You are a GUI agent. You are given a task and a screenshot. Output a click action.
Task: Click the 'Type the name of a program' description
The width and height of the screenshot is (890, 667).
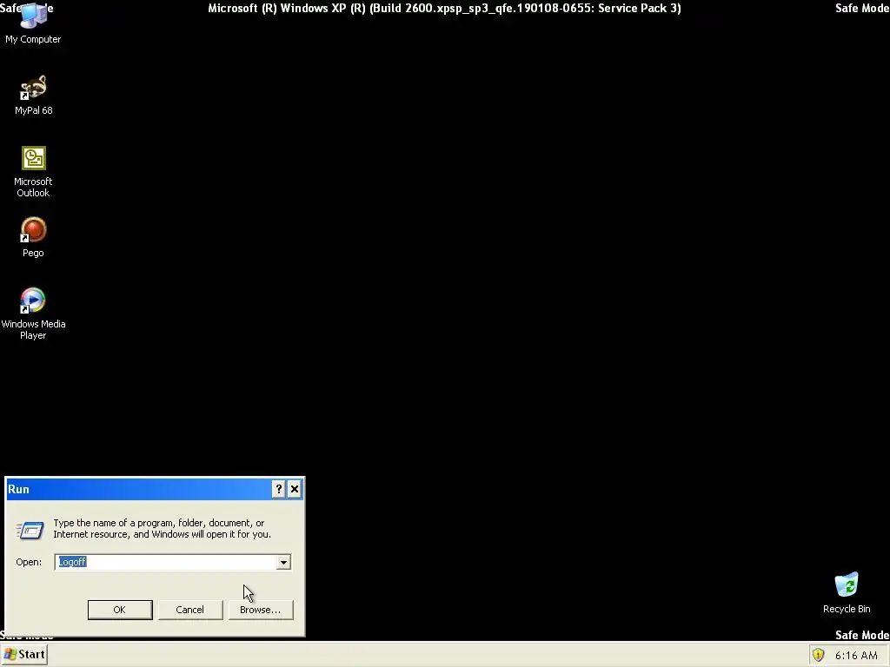click(162, 529)
